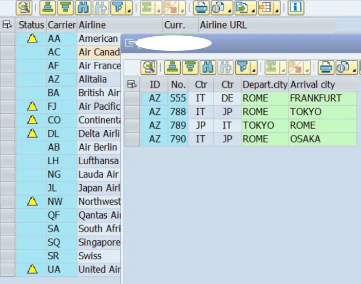
Task: Open Total dropdown arrow in main toolbar
Action: (158, 8)
